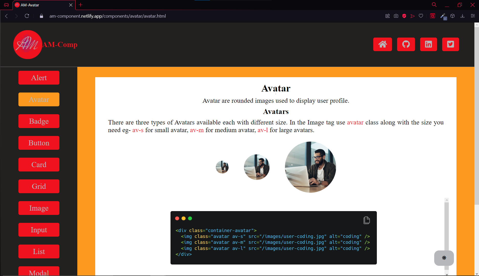Open browser Downloads via the download icon
Image resolution: width=479 pixels, height=276 pixels.
(462, 16)
